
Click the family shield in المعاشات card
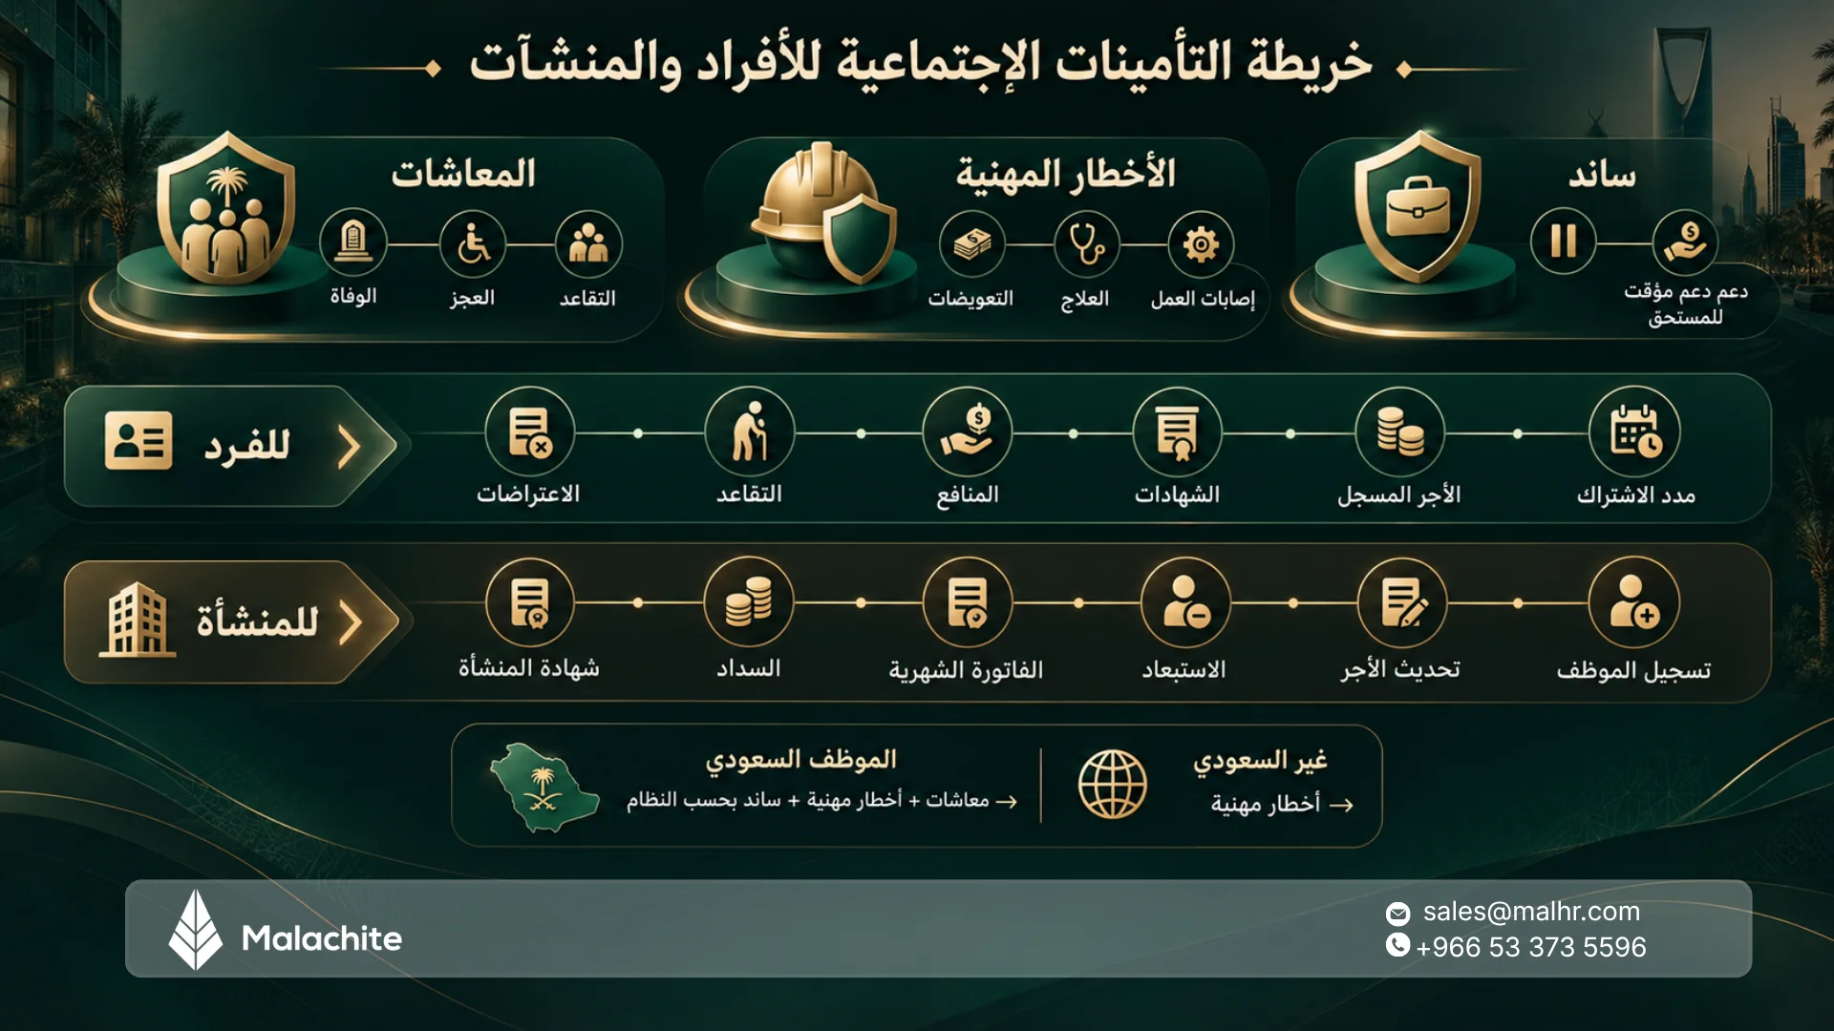(225, 207)
